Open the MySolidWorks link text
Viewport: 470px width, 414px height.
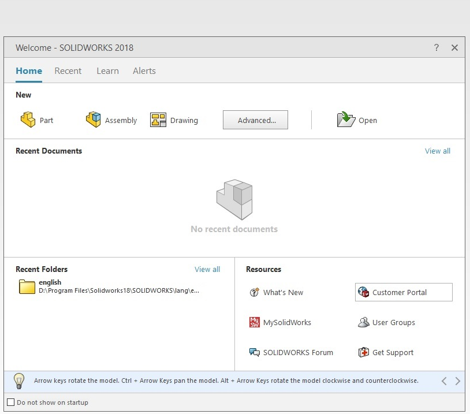[x=287, y=323]
